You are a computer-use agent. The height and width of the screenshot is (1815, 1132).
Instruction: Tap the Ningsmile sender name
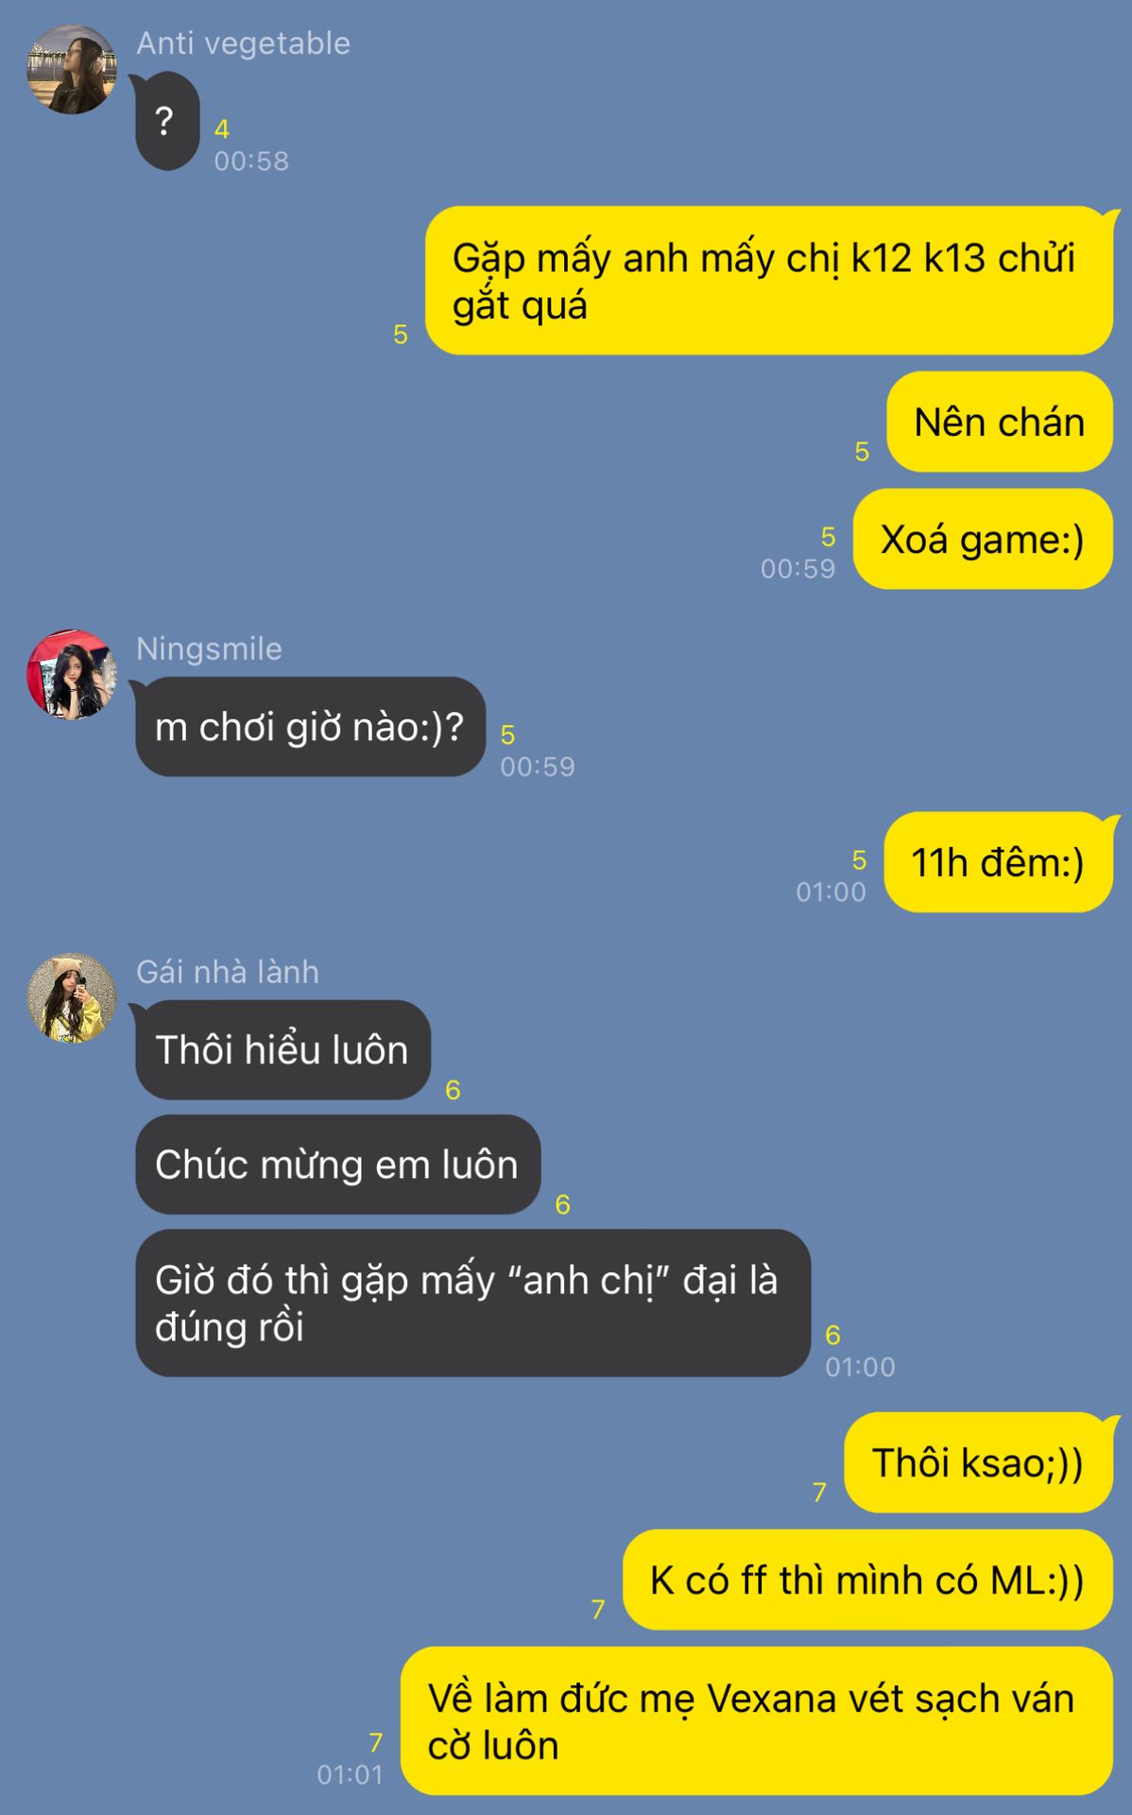point(209,648)
